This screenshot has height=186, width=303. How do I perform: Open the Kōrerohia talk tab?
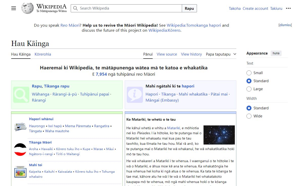[x=43, y=54]
